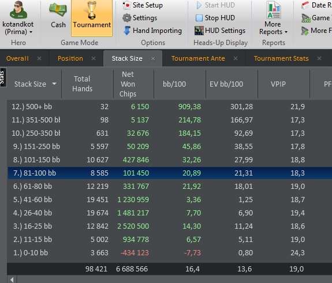Image resolution: width=332 pixels, height=283 pixels.
Task: Select Cash game mode icon
Action: [58, 10]
